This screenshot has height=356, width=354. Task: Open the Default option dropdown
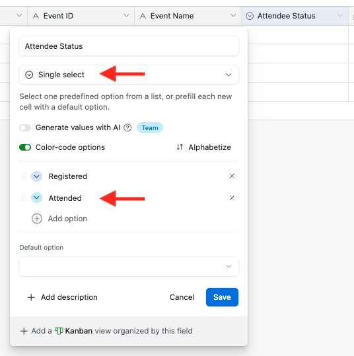129,267
